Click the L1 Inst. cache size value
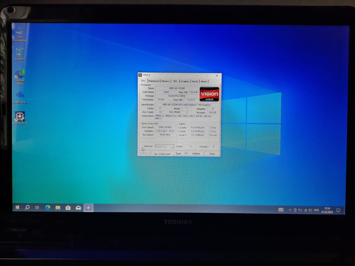 [x=197, y=131]
